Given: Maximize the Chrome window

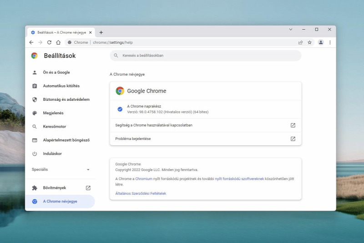Looking at the screenshot, I should coord(316,29).
